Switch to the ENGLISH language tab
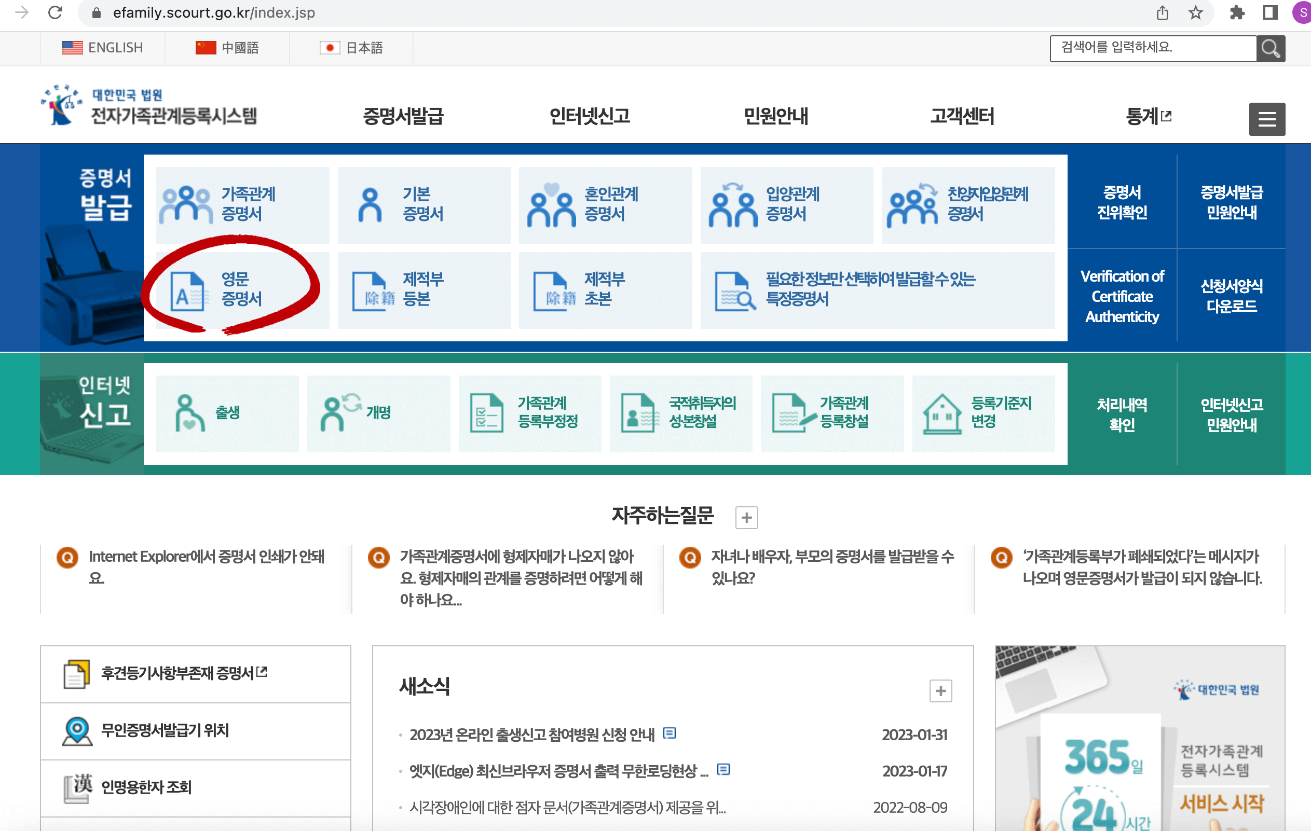 103,48
